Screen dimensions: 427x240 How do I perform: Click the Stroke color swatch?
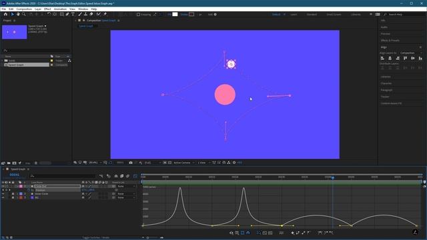click(191, 14)
